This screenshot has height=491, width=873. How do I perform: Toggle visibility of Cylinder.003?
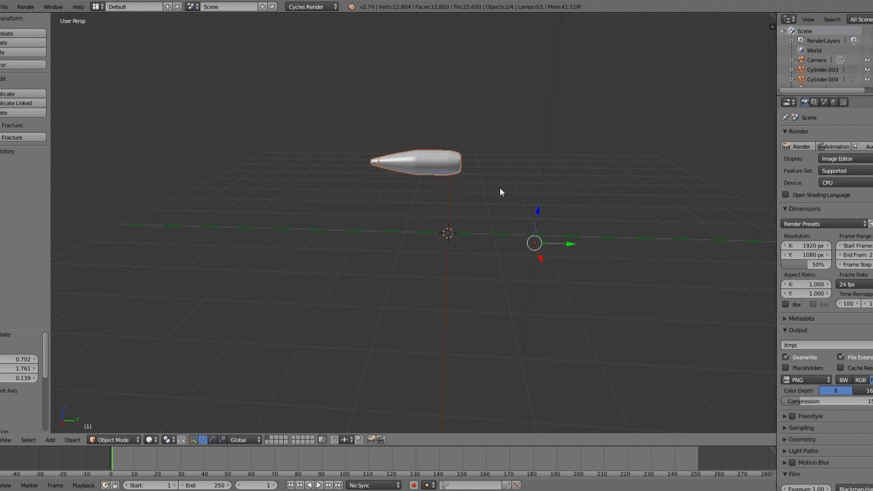(x=867, y=70)
